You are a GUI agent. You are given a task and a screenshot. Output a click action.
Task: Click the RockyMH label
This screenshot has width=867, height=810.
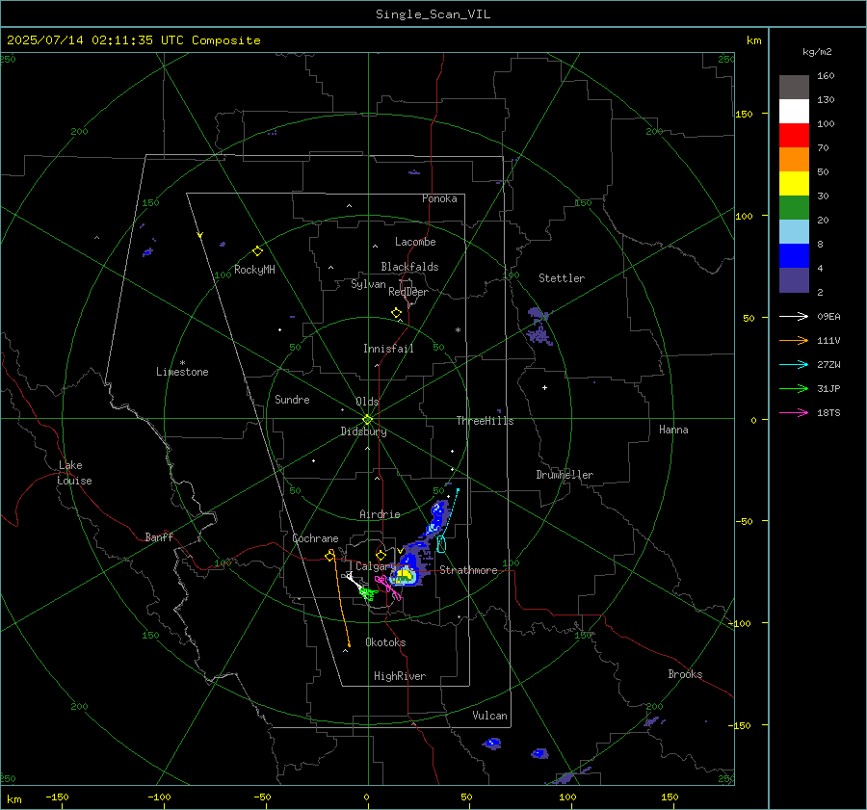tap(254, 270)
